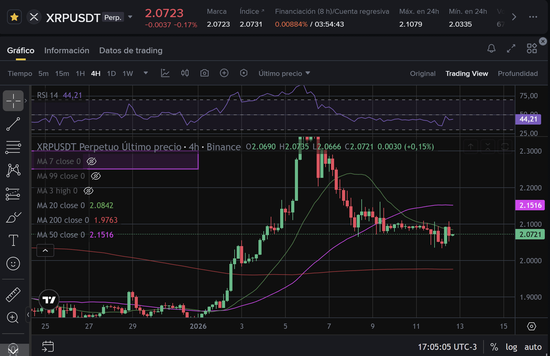Take a chart snapshot with camera icon

(205, 73)
